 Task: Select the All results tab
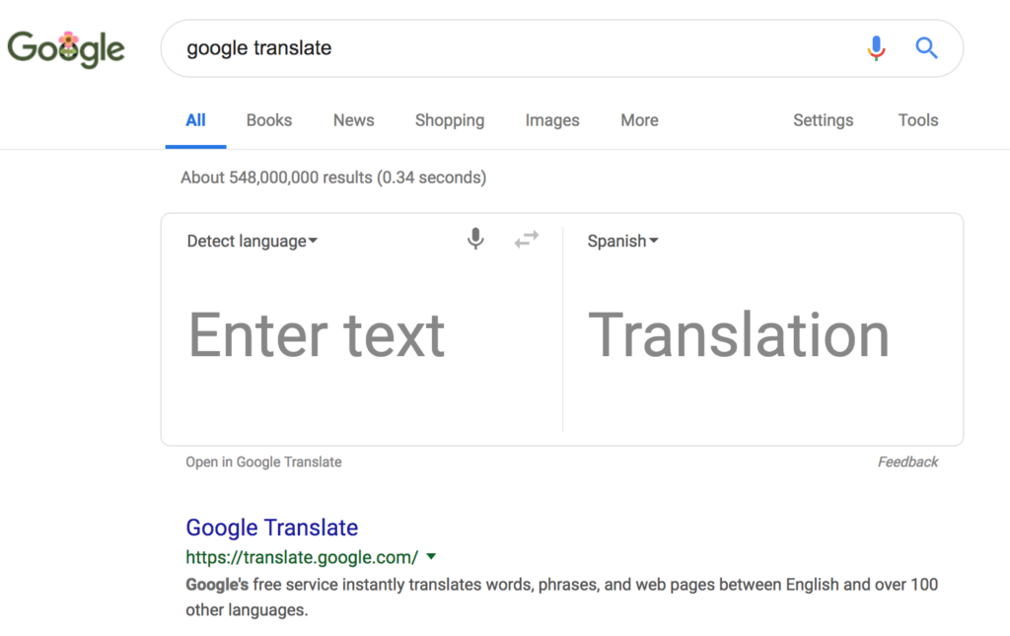point(196,120)
